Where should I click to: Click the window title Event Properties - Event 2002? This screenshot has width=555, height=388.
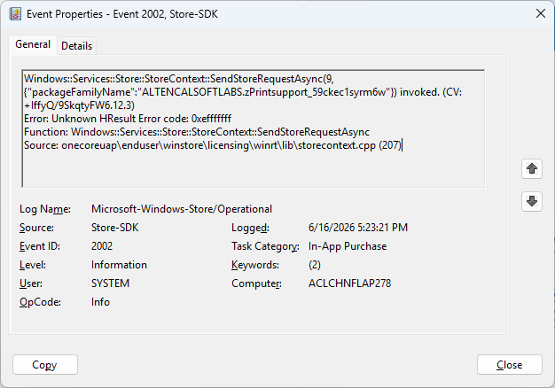click(x=122, y=14)
